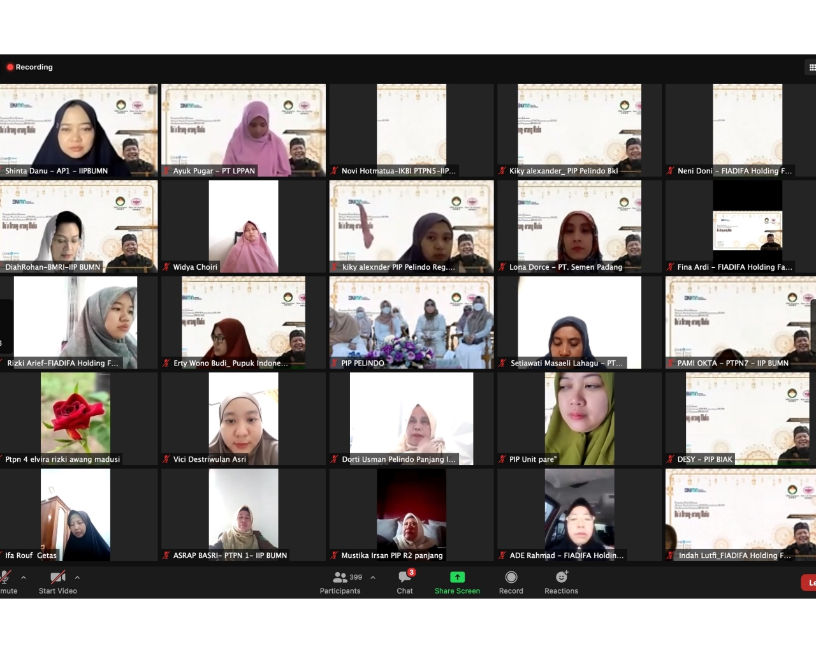Expand the audio options arrow beside mute
The height and width of the screenshot is (653, 816).
[x=24, y=577]
